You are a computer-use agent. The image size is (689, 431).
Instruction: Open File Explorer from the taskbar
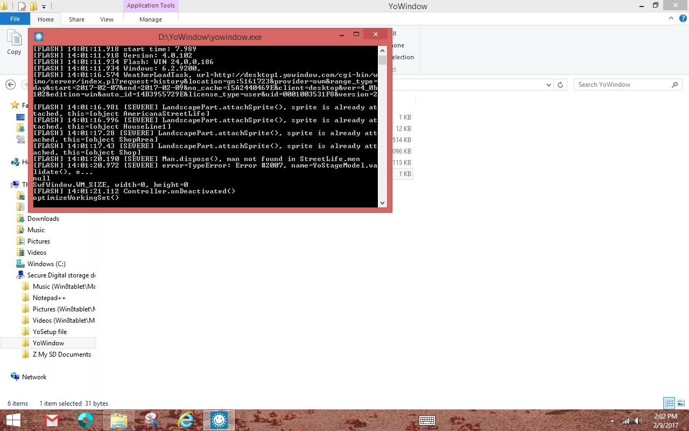119,420
